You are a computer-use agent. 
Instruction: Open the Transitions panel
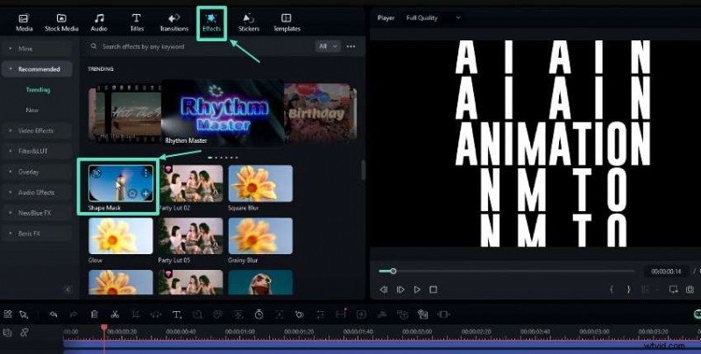pos(173,22)
